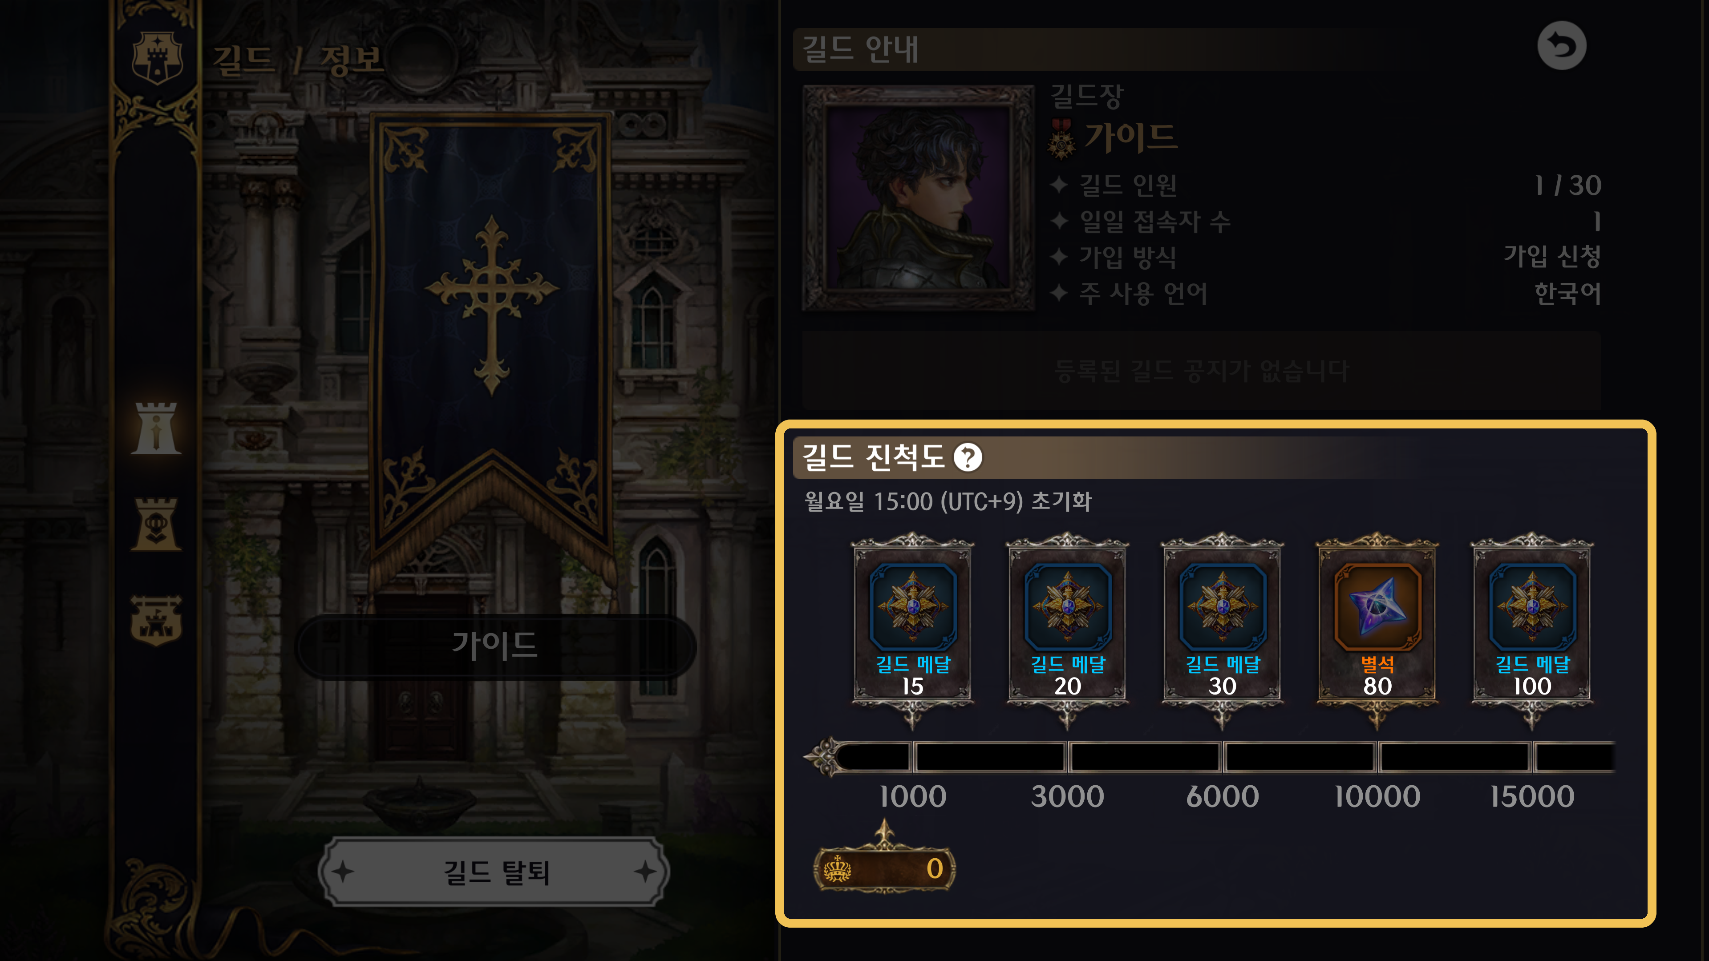Screen dimensions: 1709x961
Task: Open the guild castle banner sidebar icon
Action: click(156, 620)
